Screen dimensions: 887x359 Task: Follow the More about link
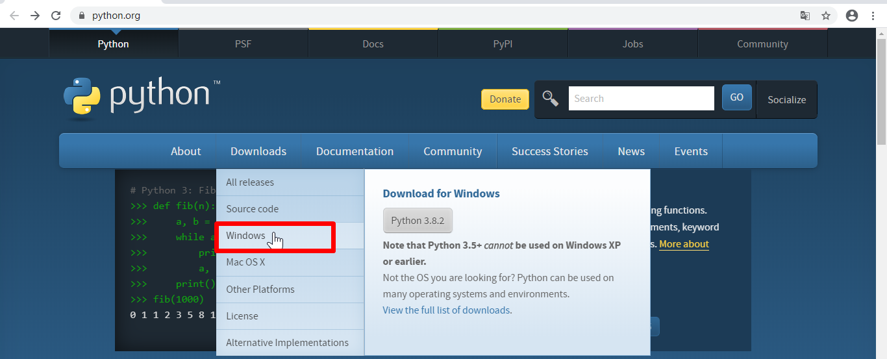(684, 244)
